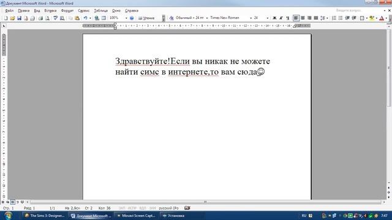Undo the last action

86,18
